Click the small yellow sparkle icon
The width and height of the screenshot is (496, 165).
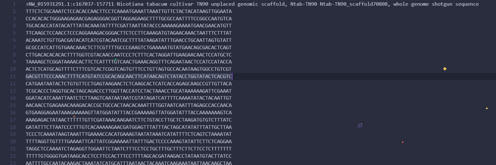[487, 109]
